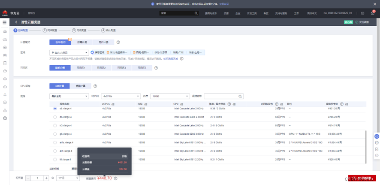This screenshot has height=185, width=380.
Task: Open the 企业 header menu
Action: point(238,13)
